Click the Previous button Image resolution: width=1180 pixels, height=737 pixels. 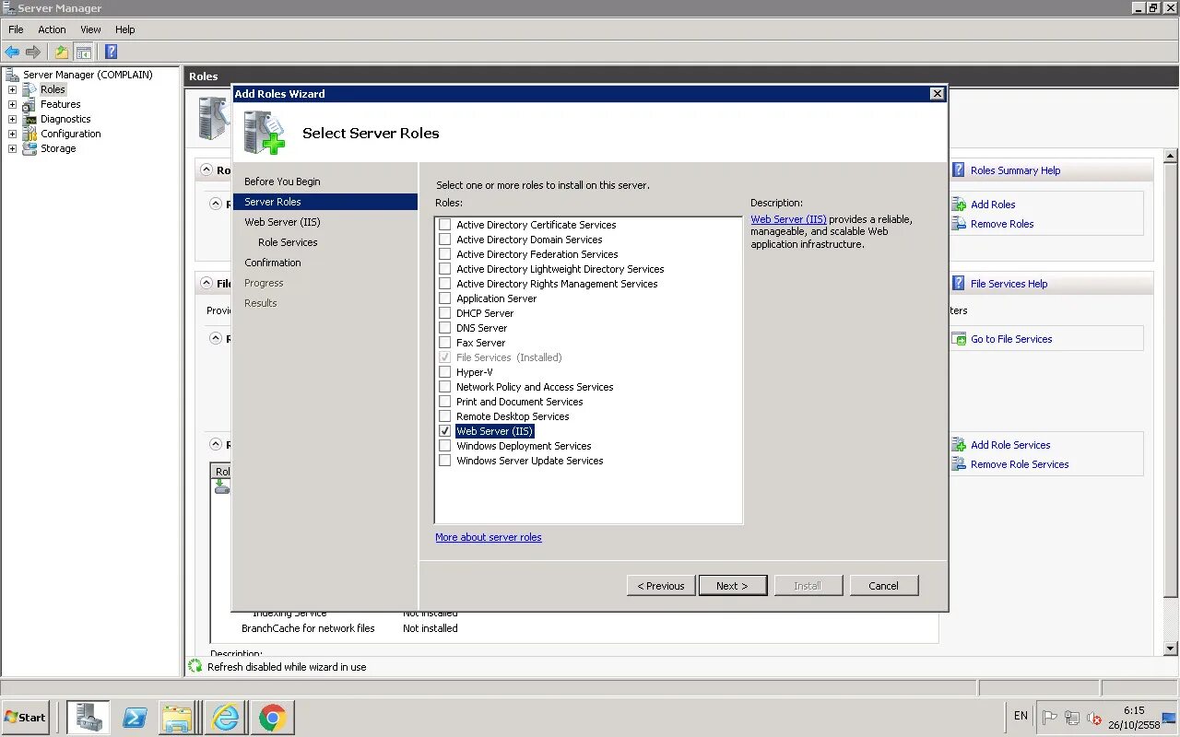pos(661,586)
